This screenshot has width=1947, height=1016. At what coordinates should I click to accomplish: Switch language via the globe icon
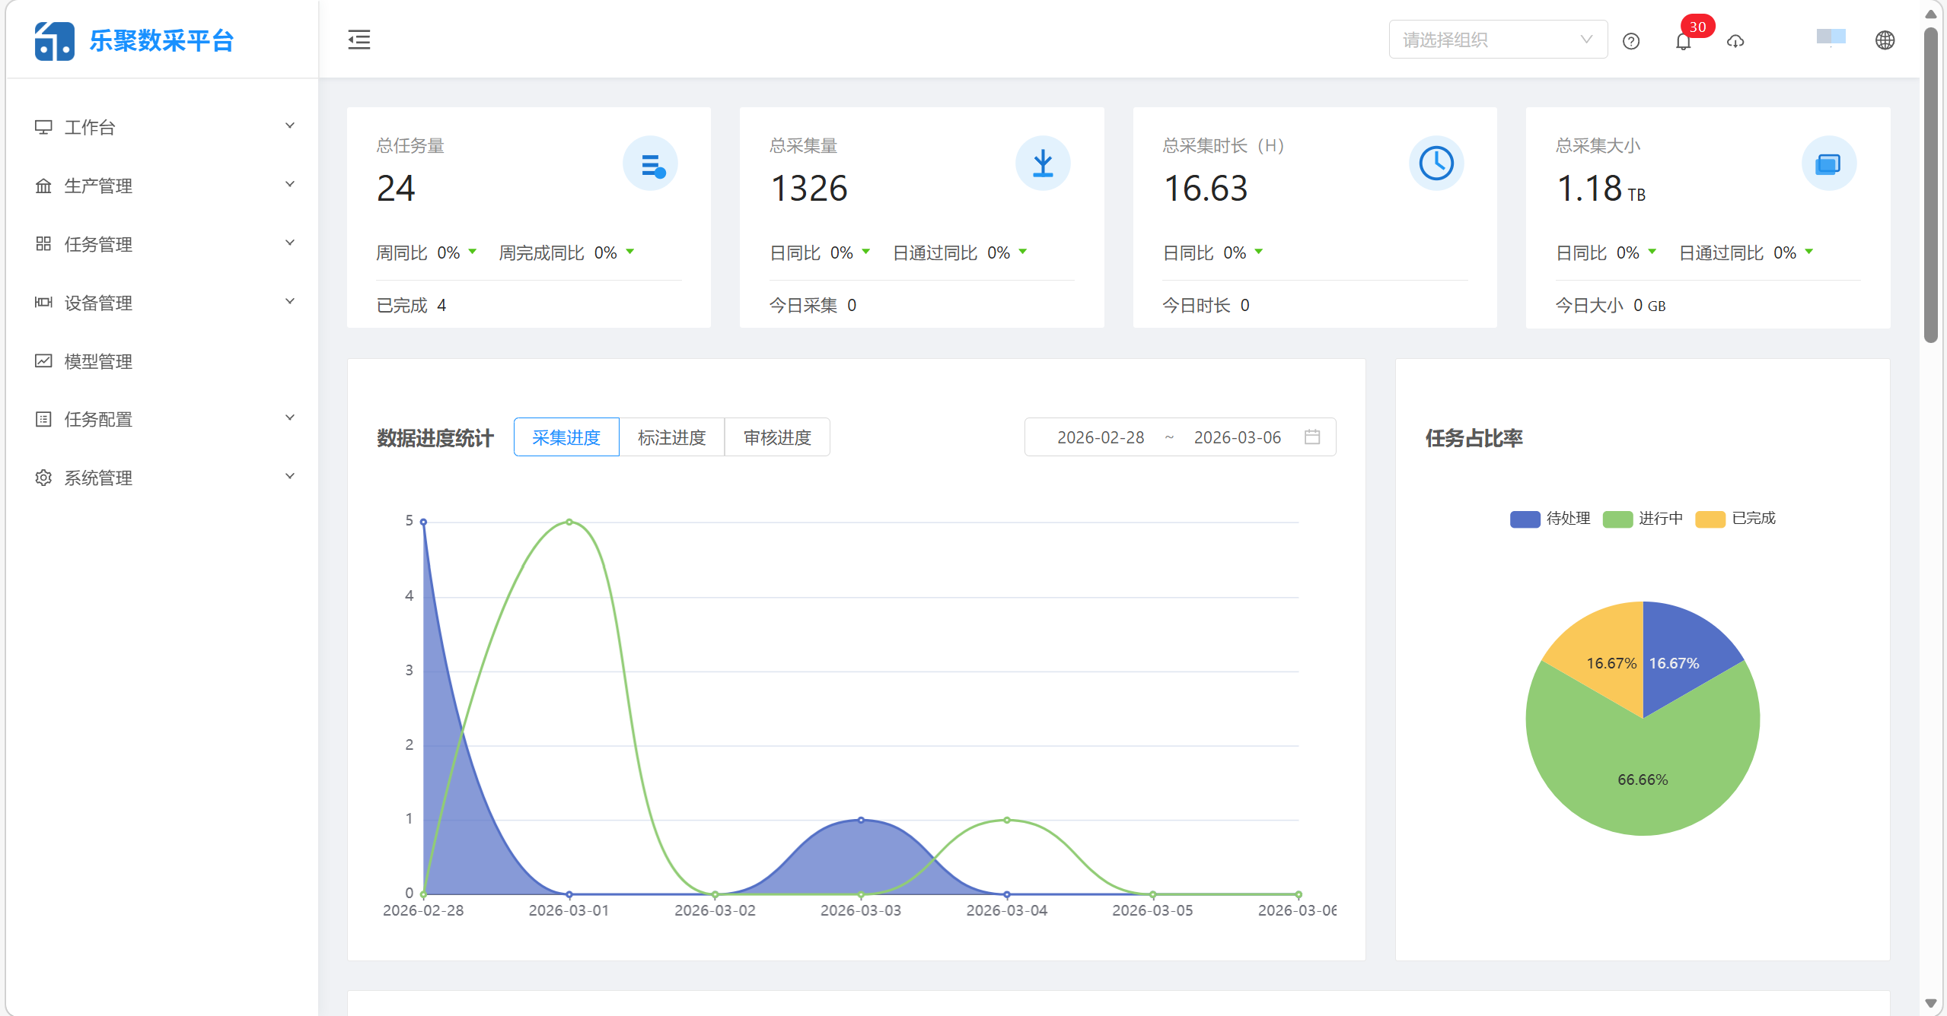(1885, 40)
